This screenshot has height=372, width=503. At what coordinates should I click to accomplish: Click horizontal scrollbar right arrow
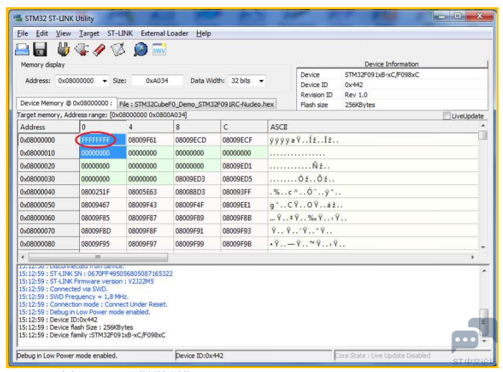click(x=472, y=257)
